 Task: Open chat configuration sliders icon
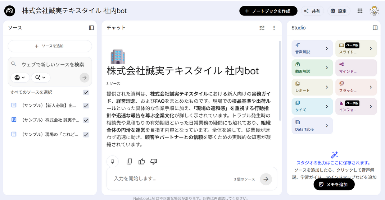(x=262, y=28)
